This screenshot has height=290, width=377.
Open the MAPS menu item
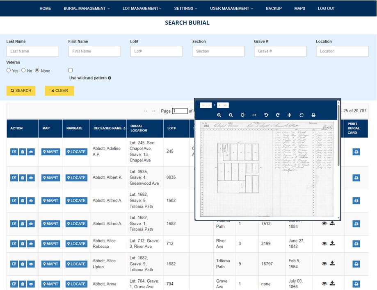pyautogui.click(x=299, y=8)
